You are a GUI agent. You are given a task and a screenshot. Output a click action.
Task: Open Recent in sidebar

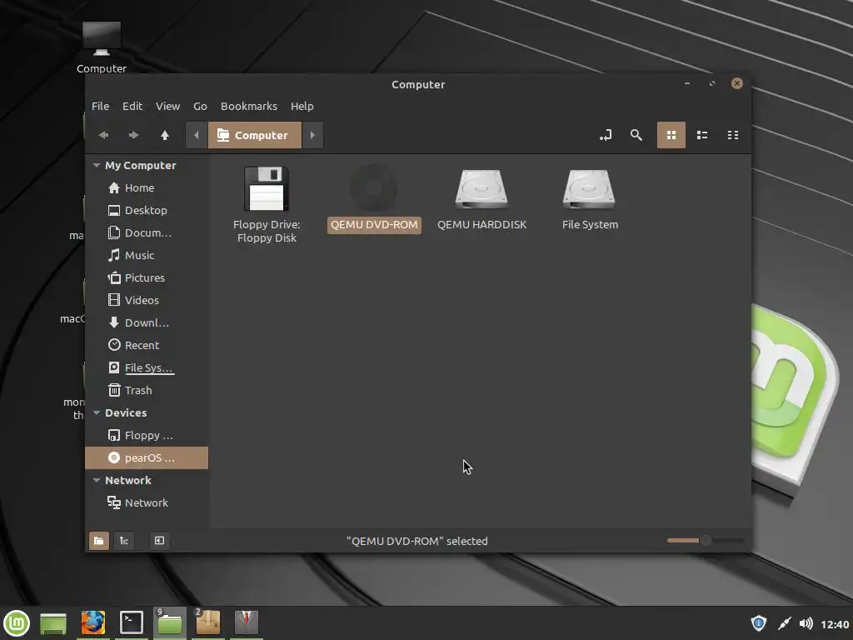147,345
